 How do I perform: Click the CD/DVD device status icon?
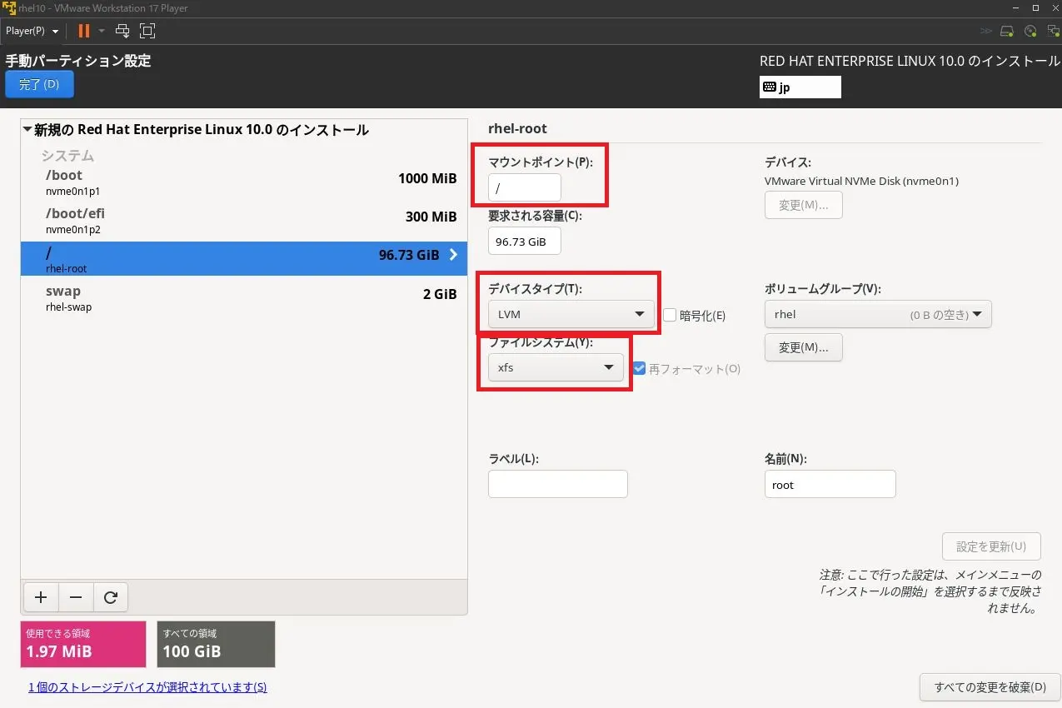(1030, 31)
